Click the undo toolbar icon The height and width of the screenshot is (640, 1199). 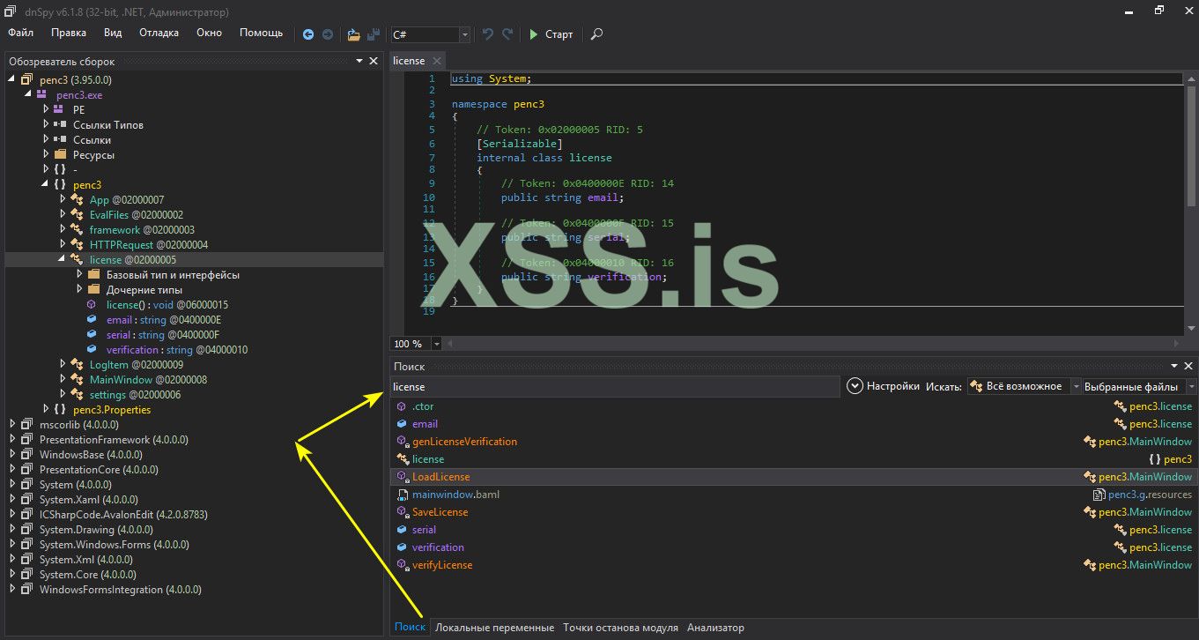(488, 34)
